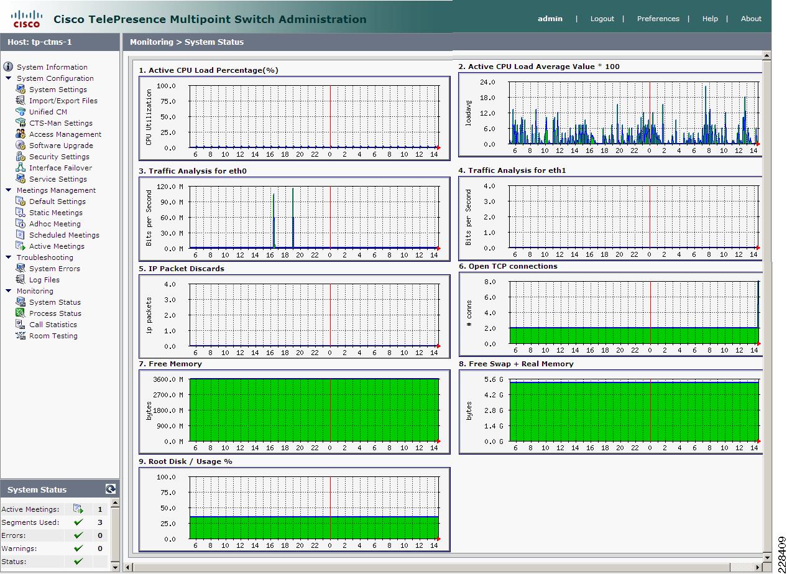Viewport: 787px width, 574px height.
Task: Click the Unified CM icon
Action: click(x=21, y=112)
